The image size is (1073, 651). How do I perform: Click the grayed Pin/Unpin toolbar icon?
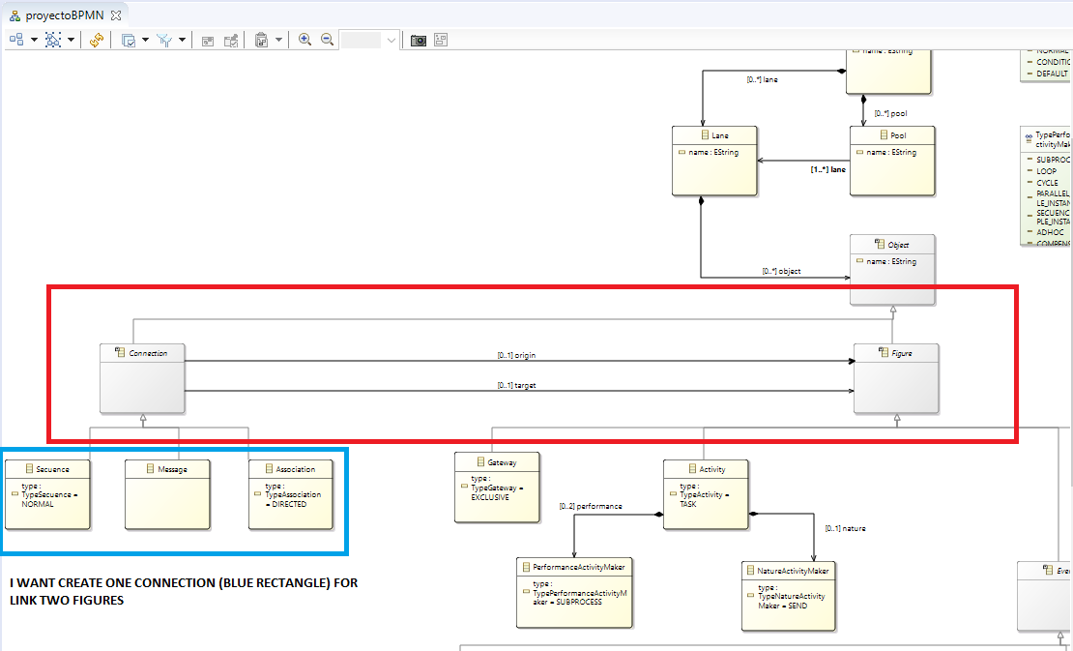(231, 41)
